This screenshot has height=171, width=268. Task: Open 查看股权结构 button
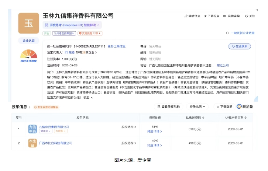(169, 107)
